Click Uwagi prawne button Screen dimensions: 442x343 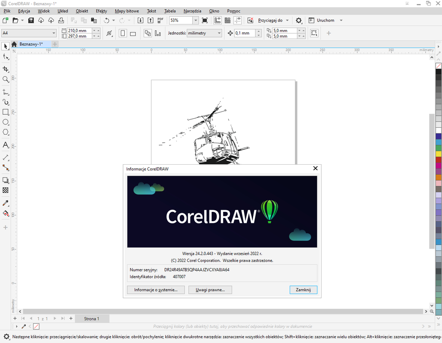pos(210,290)
